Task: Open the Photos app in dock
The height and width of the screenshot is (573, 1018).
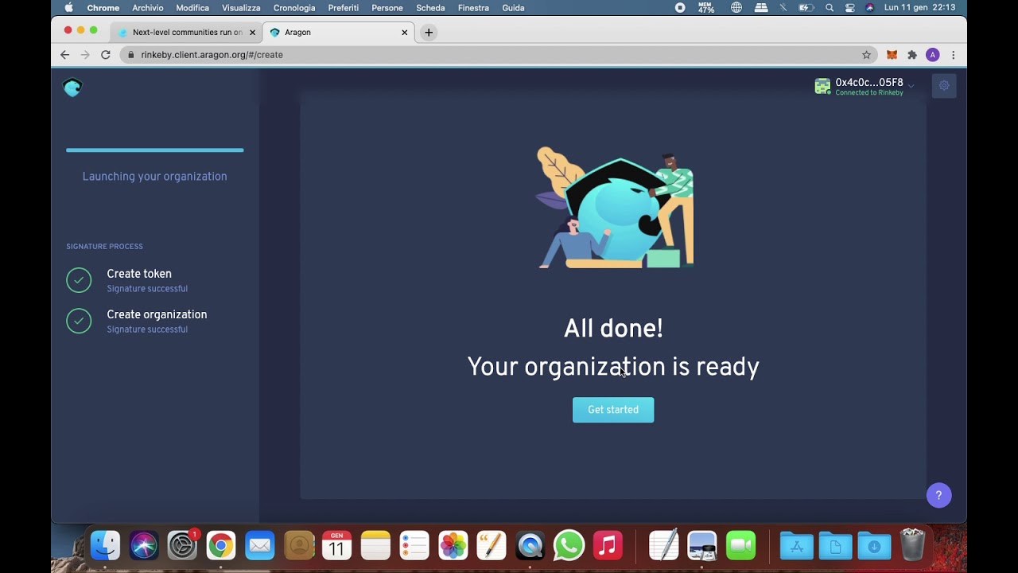Action: 453,545
